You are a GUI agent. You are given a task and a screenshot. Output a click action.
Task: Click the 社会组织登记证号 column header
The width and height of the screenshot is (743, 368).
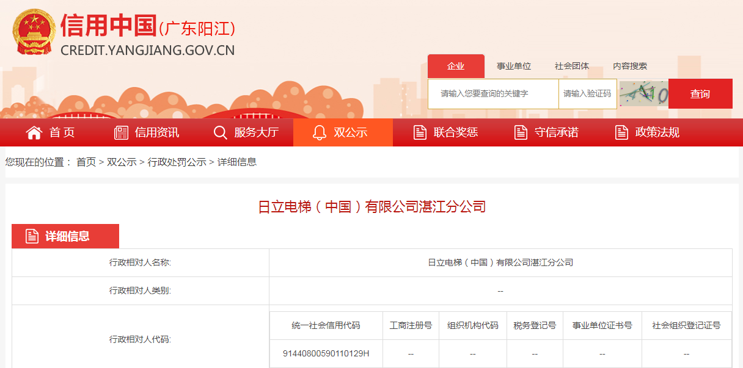(x=687, y=325)
